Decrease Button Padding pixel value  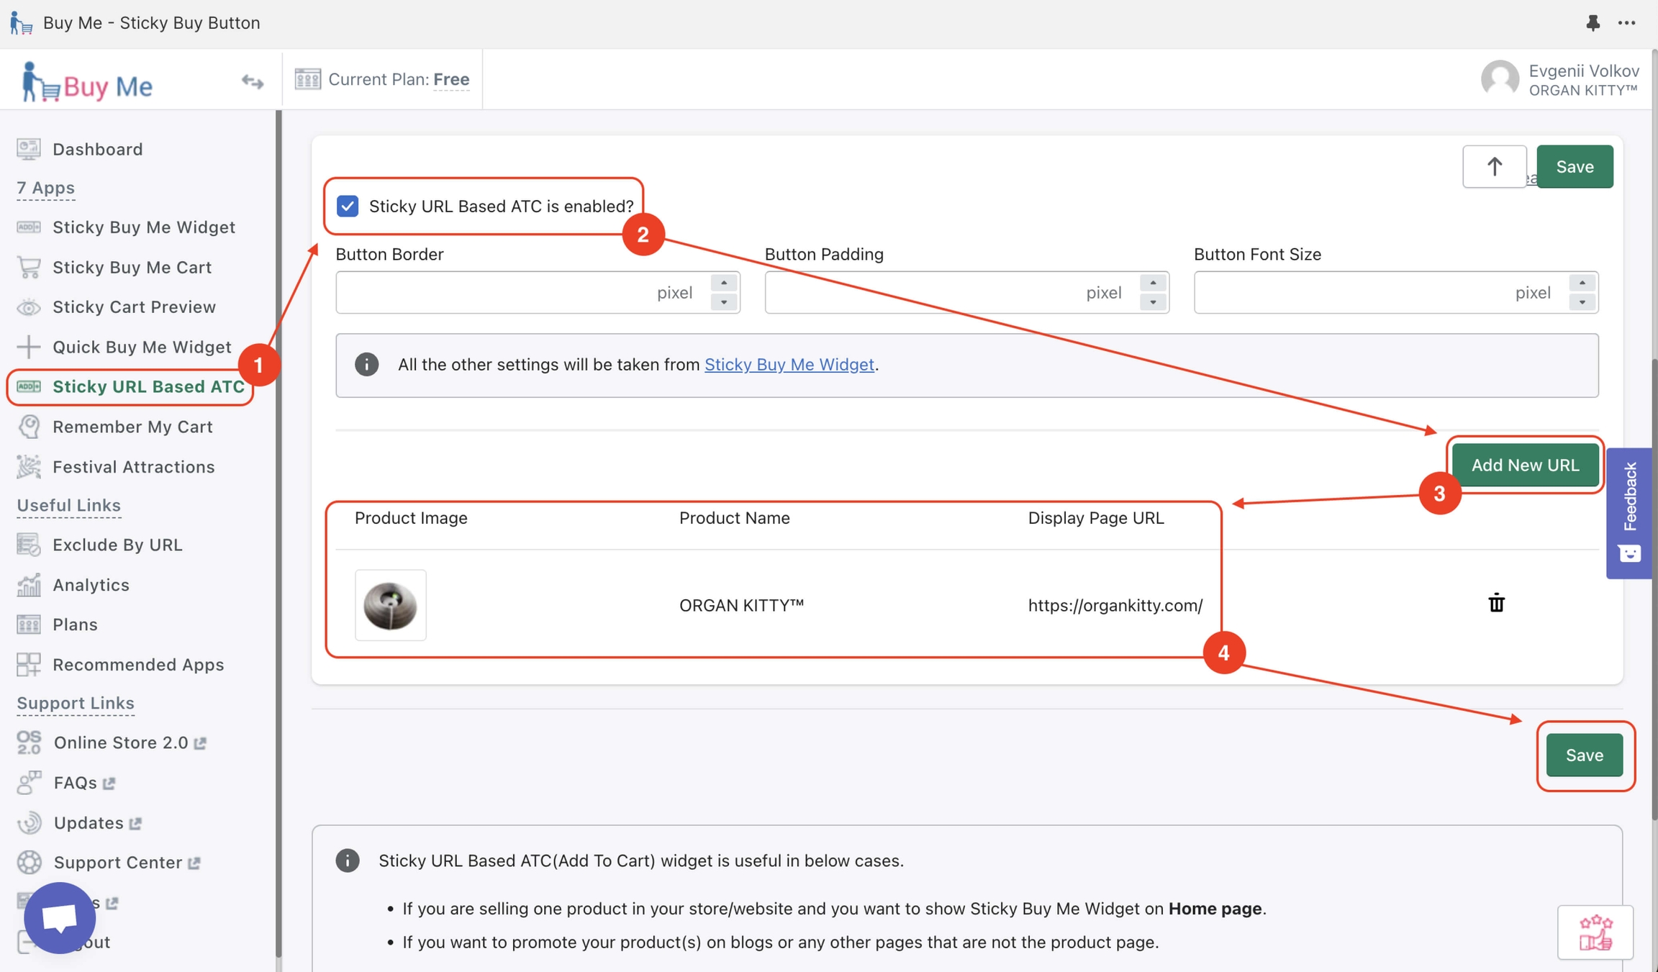point(1152,302)
